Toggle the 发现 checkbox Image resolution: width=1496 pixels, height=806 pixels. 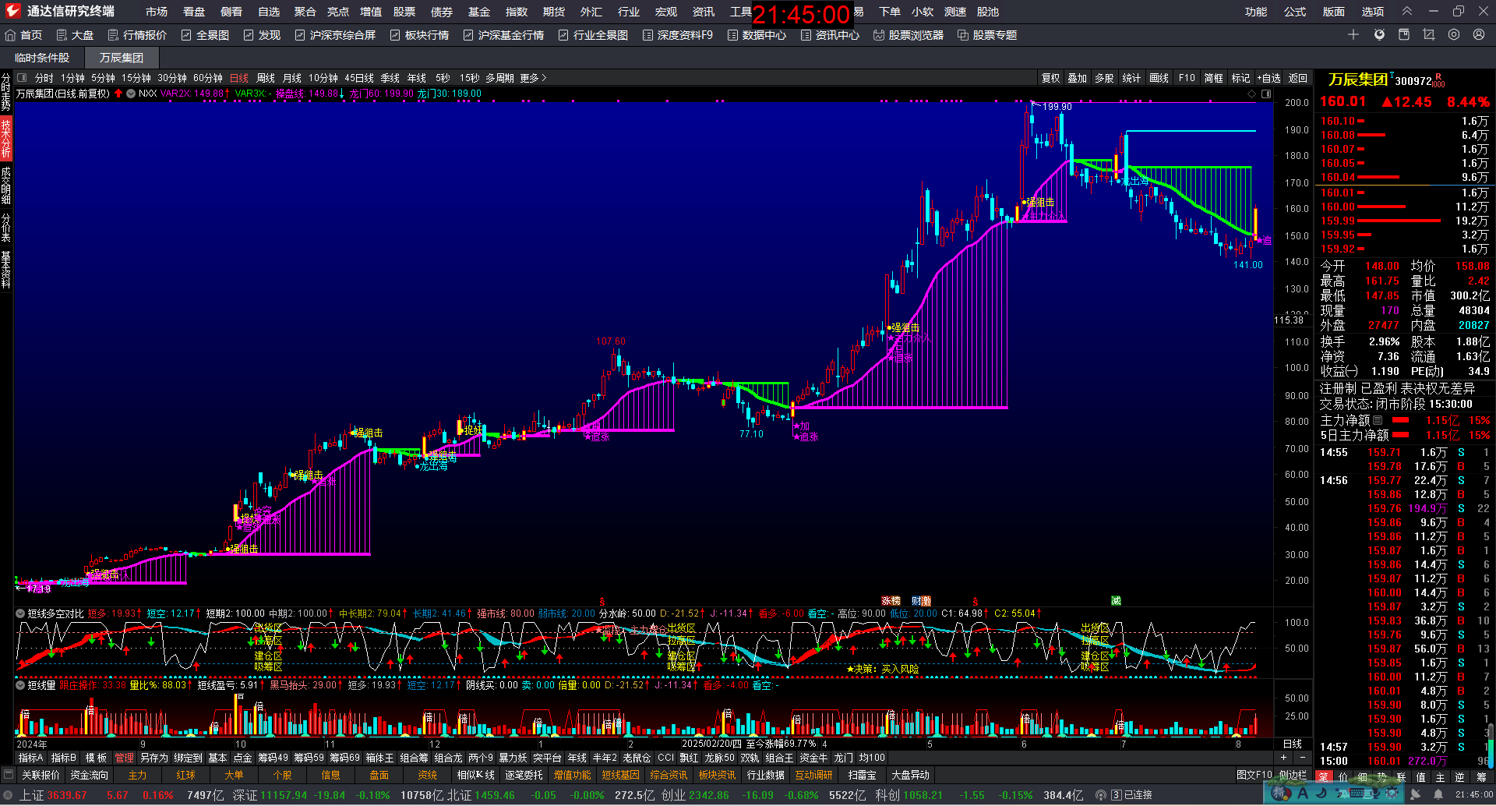[x=249, y=35]
